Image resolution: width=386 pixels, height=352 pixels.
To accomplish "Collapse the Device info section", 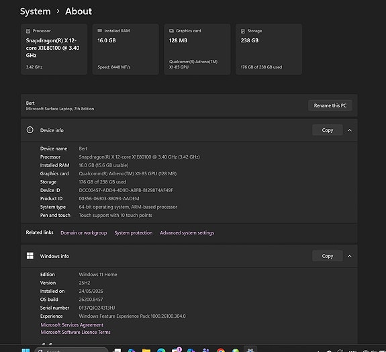I will pyautogui.click(x=350, y=130).
